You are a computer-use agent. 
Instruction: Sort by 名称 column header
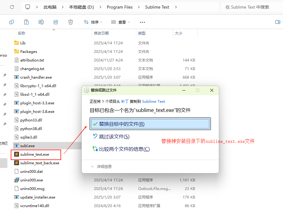click(x=21, y=33)
